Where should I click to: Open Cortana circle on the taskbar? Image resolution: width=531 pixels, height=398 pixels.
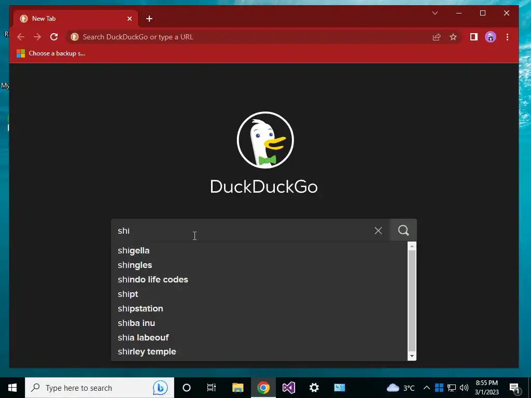187,388
